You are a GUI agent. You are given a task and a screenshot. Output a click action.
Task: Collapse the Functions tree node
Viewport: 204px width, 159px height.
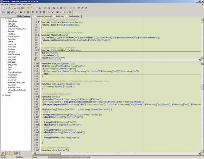pos(3,19)
